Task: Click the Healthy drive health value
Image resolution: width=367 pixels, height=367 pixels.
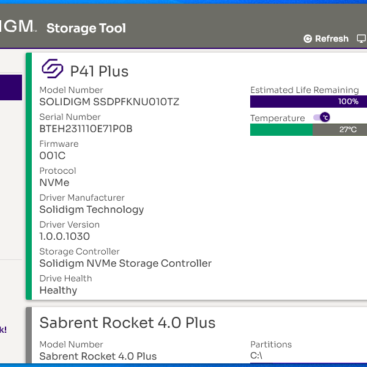Action: pos(58,290)
